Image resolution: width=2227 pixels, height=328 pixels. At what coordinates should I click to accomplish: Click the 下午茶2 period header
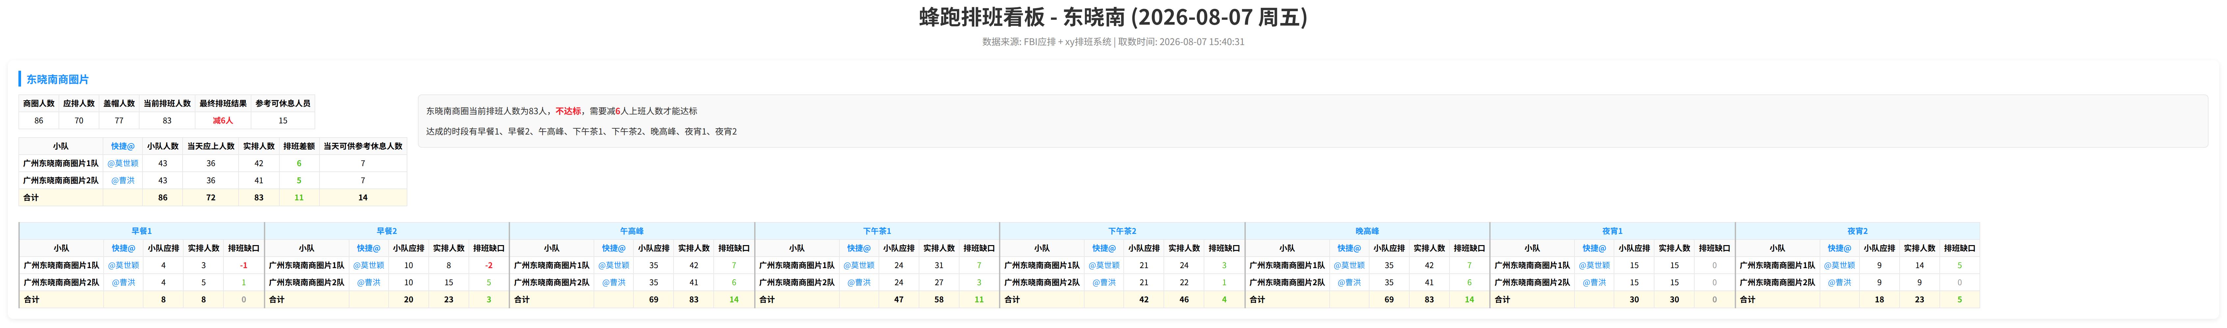[1122, 231]
